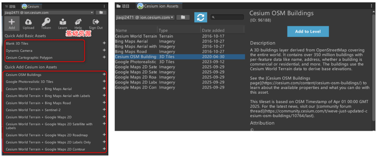Click folder icon beside account in Cesium panel
The width and height of the screenshot is (377, 157).
coord(101,13)
